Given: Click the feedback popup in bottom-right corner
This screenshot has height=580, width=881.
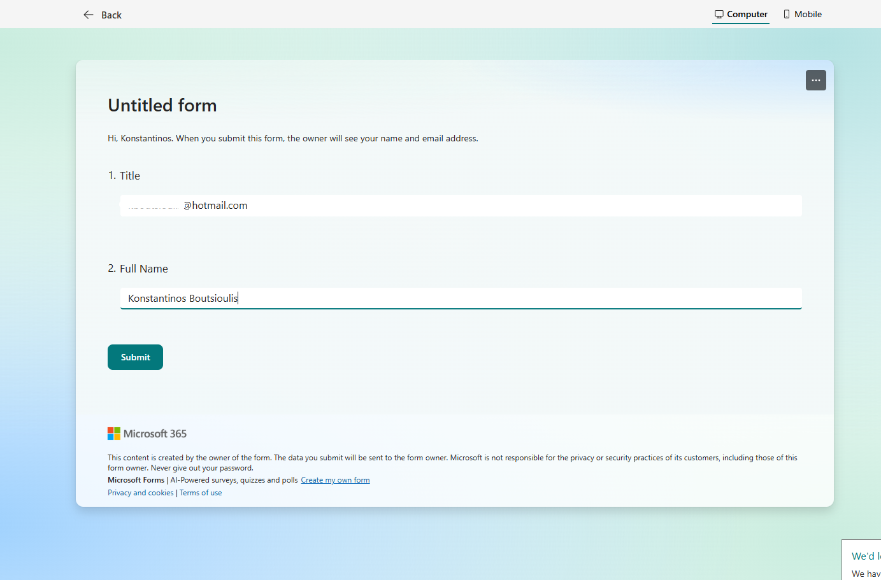Looking at the screenshot, I should pyautogui.click(x=863, y=562).
